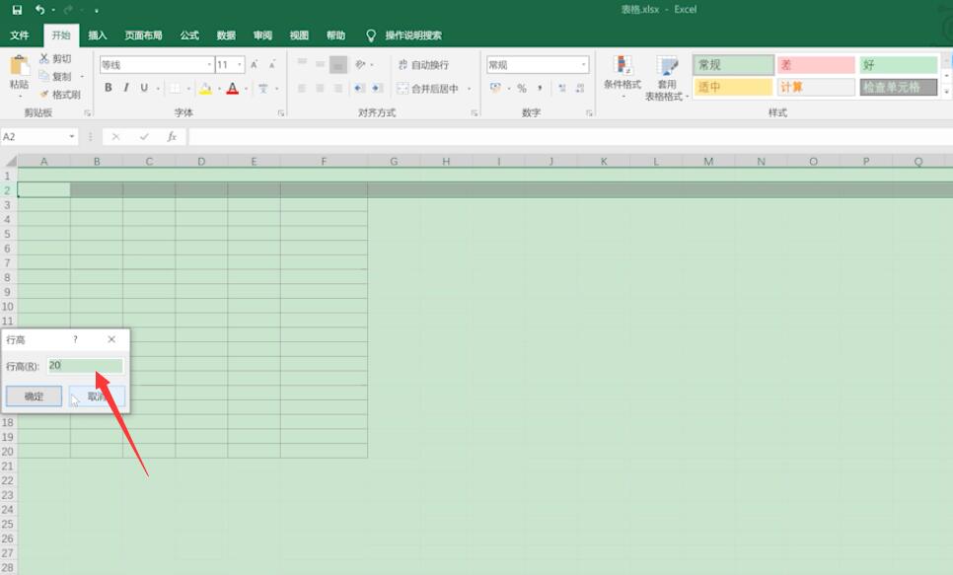Click the Increase font size icon
Image resolution: width=953 pixels, height=575 pixels.
(255, 64)
